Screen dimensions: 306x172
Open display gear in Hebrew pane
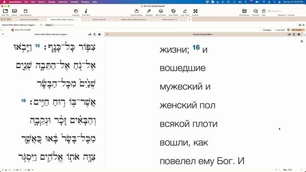click(99, 34)
